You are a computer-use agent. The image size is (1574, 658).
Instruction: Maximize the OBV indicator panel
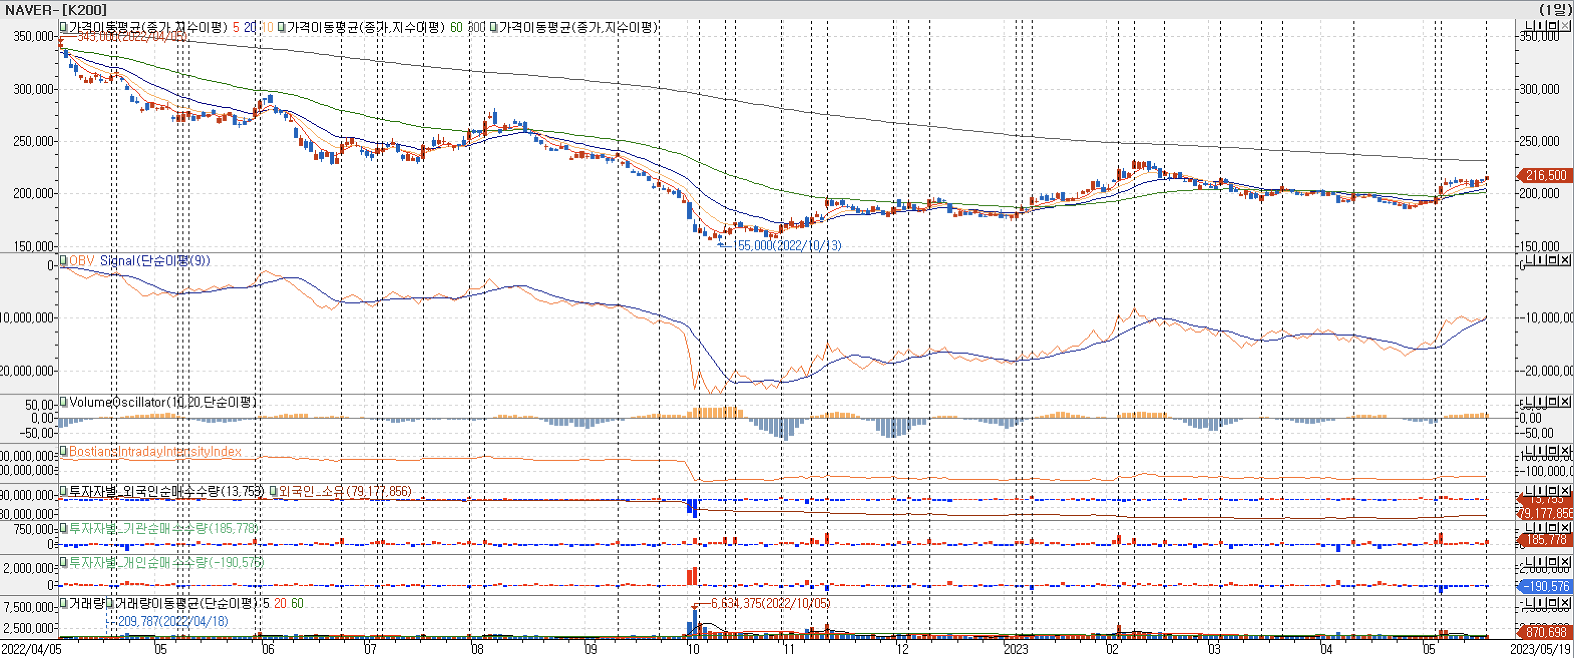[x=1552, y=260]
